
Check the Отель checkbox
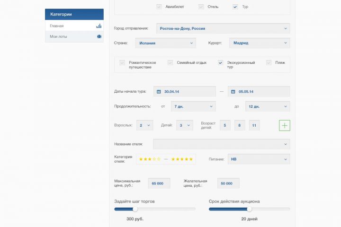tap(201, 7)
